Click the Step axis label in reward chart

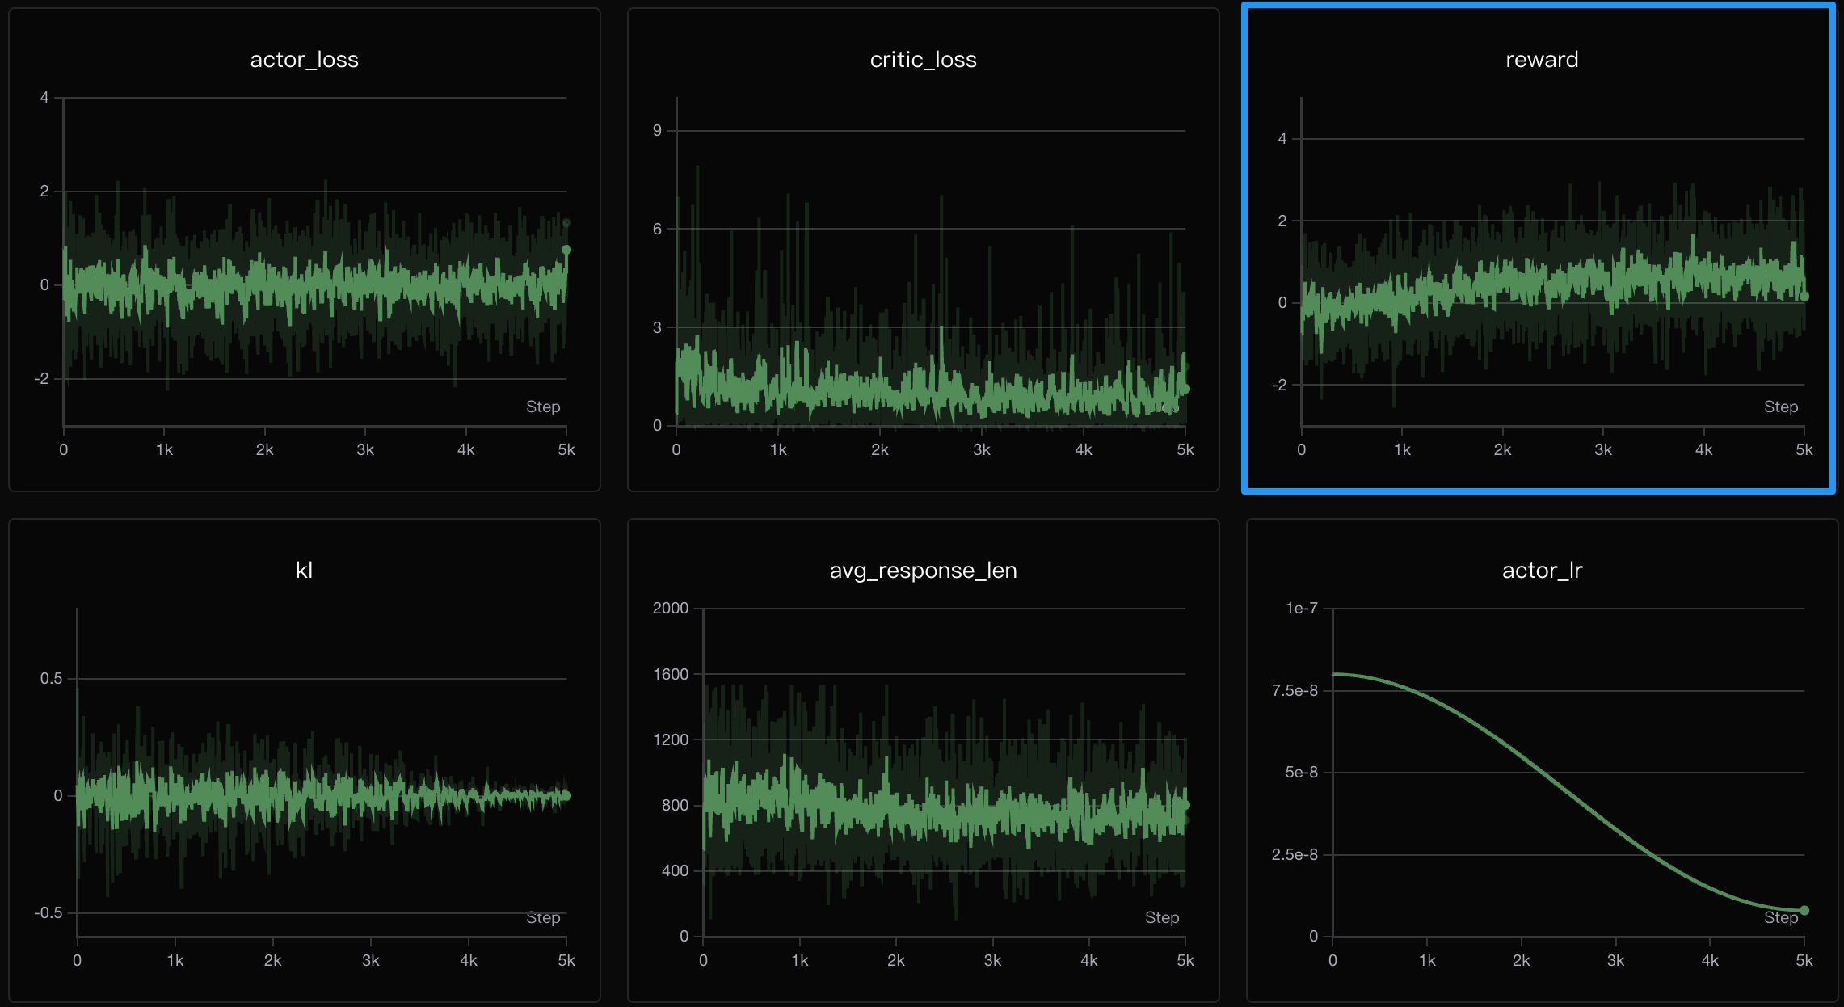(x=1780, y=407)
